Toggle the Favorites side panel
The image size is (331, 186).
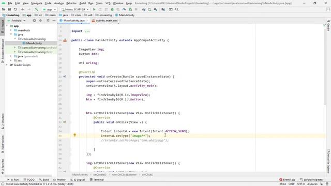click(3, 166)
